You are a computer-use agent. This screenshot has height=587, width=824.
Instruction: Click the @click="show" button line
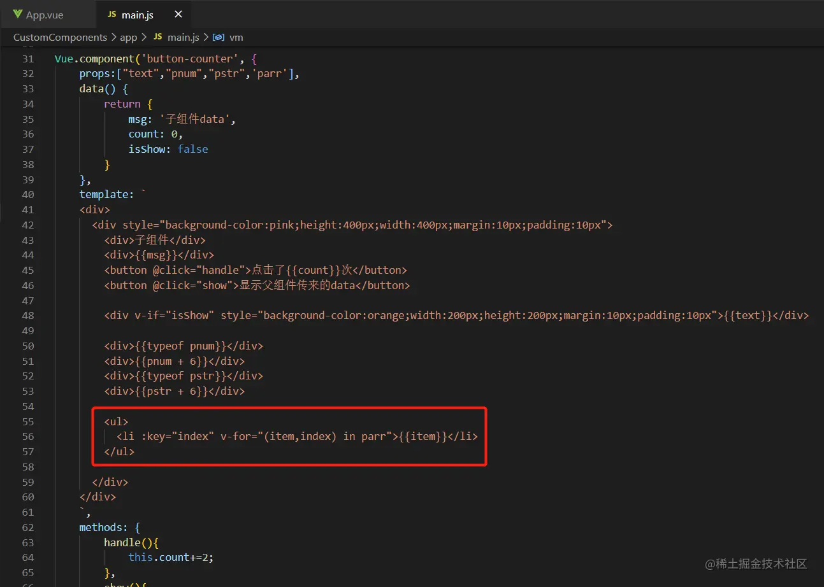(257, 285)
